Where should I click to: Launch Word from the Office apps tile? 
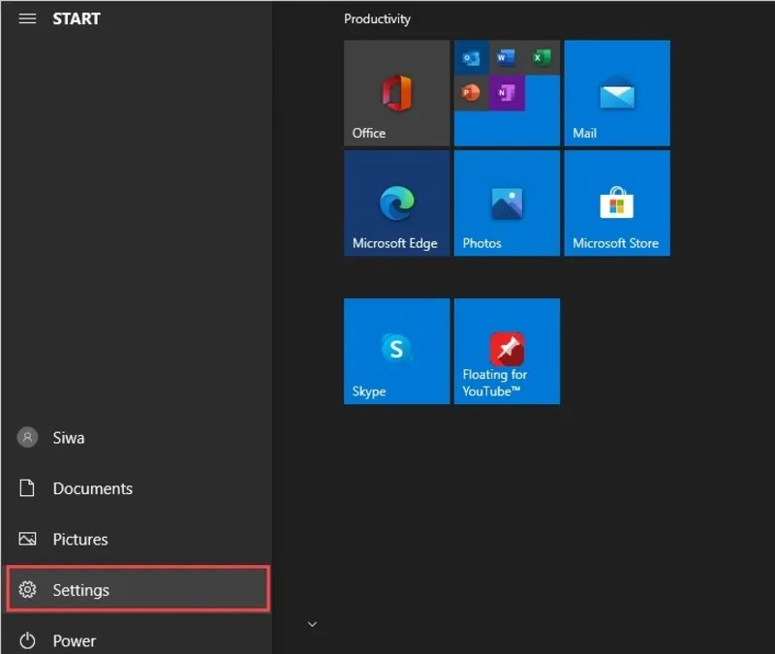click(507, 58)
